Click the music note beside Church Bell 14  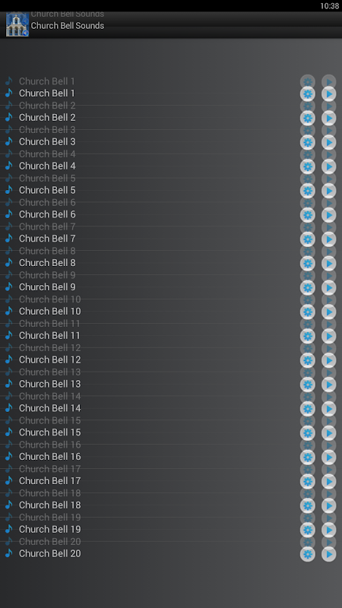[x=8, y=408]
